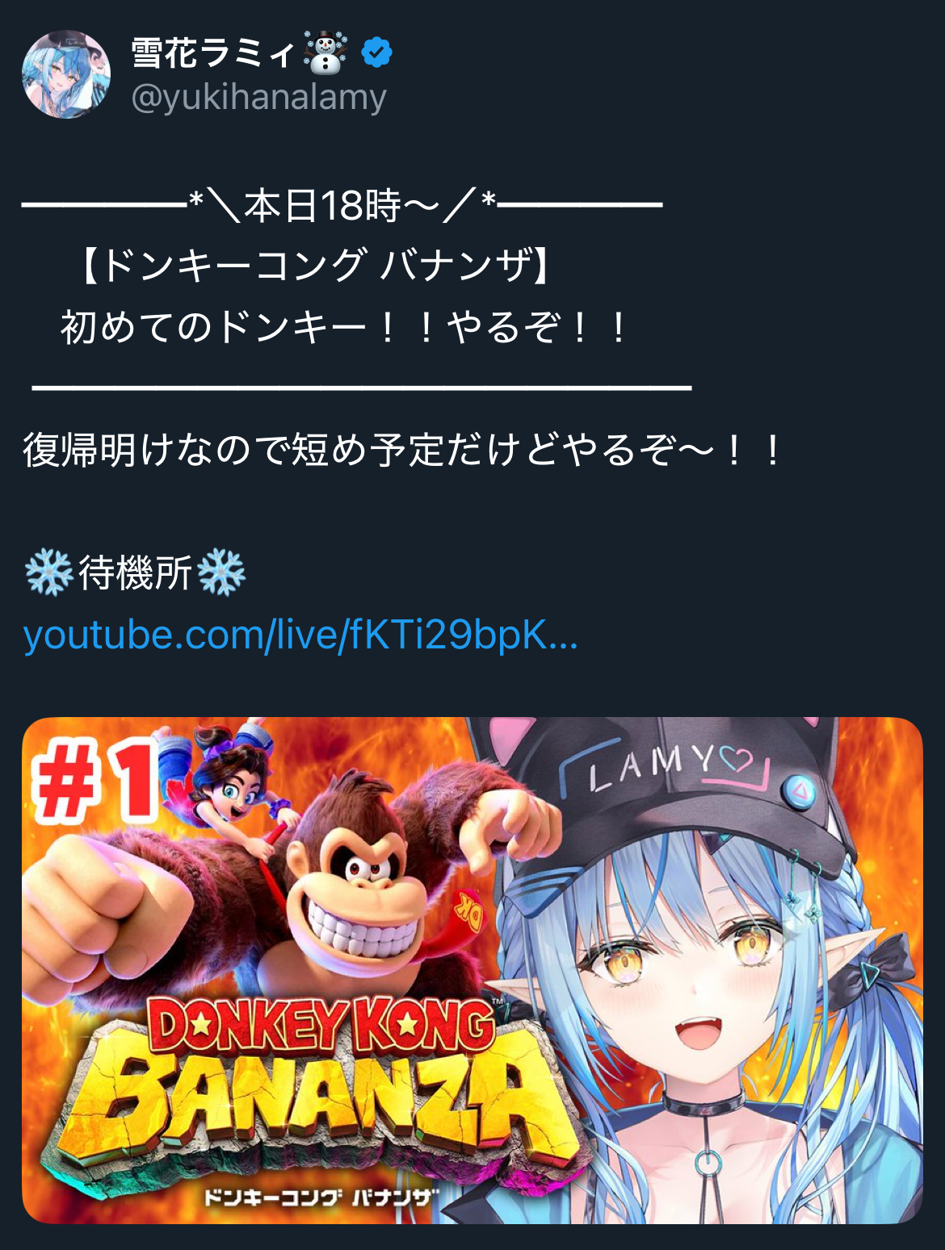This screenshot has height=1250, width=945.
Task: Open the profile avatar of Yukihana Lamy
Action: 65,74
